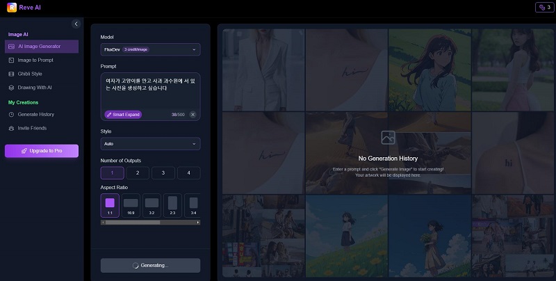Collapse the sidebar with the chevron arrow

point(76,24)
